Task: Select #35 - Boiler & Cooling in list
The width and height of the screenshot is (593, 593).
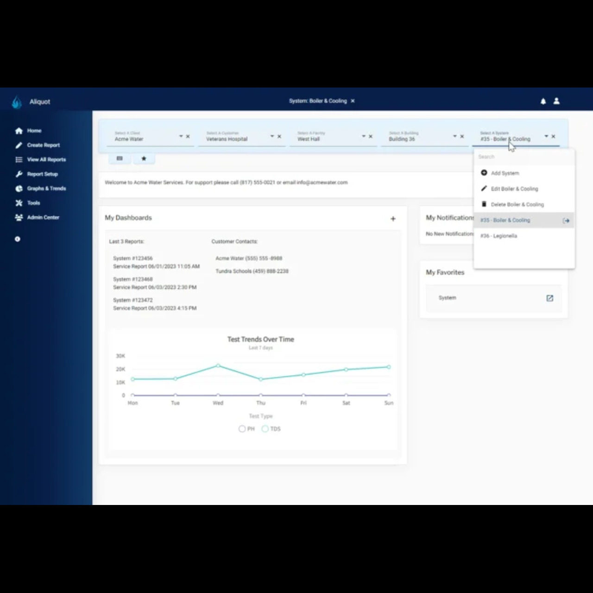Action: tap(524, 220)
